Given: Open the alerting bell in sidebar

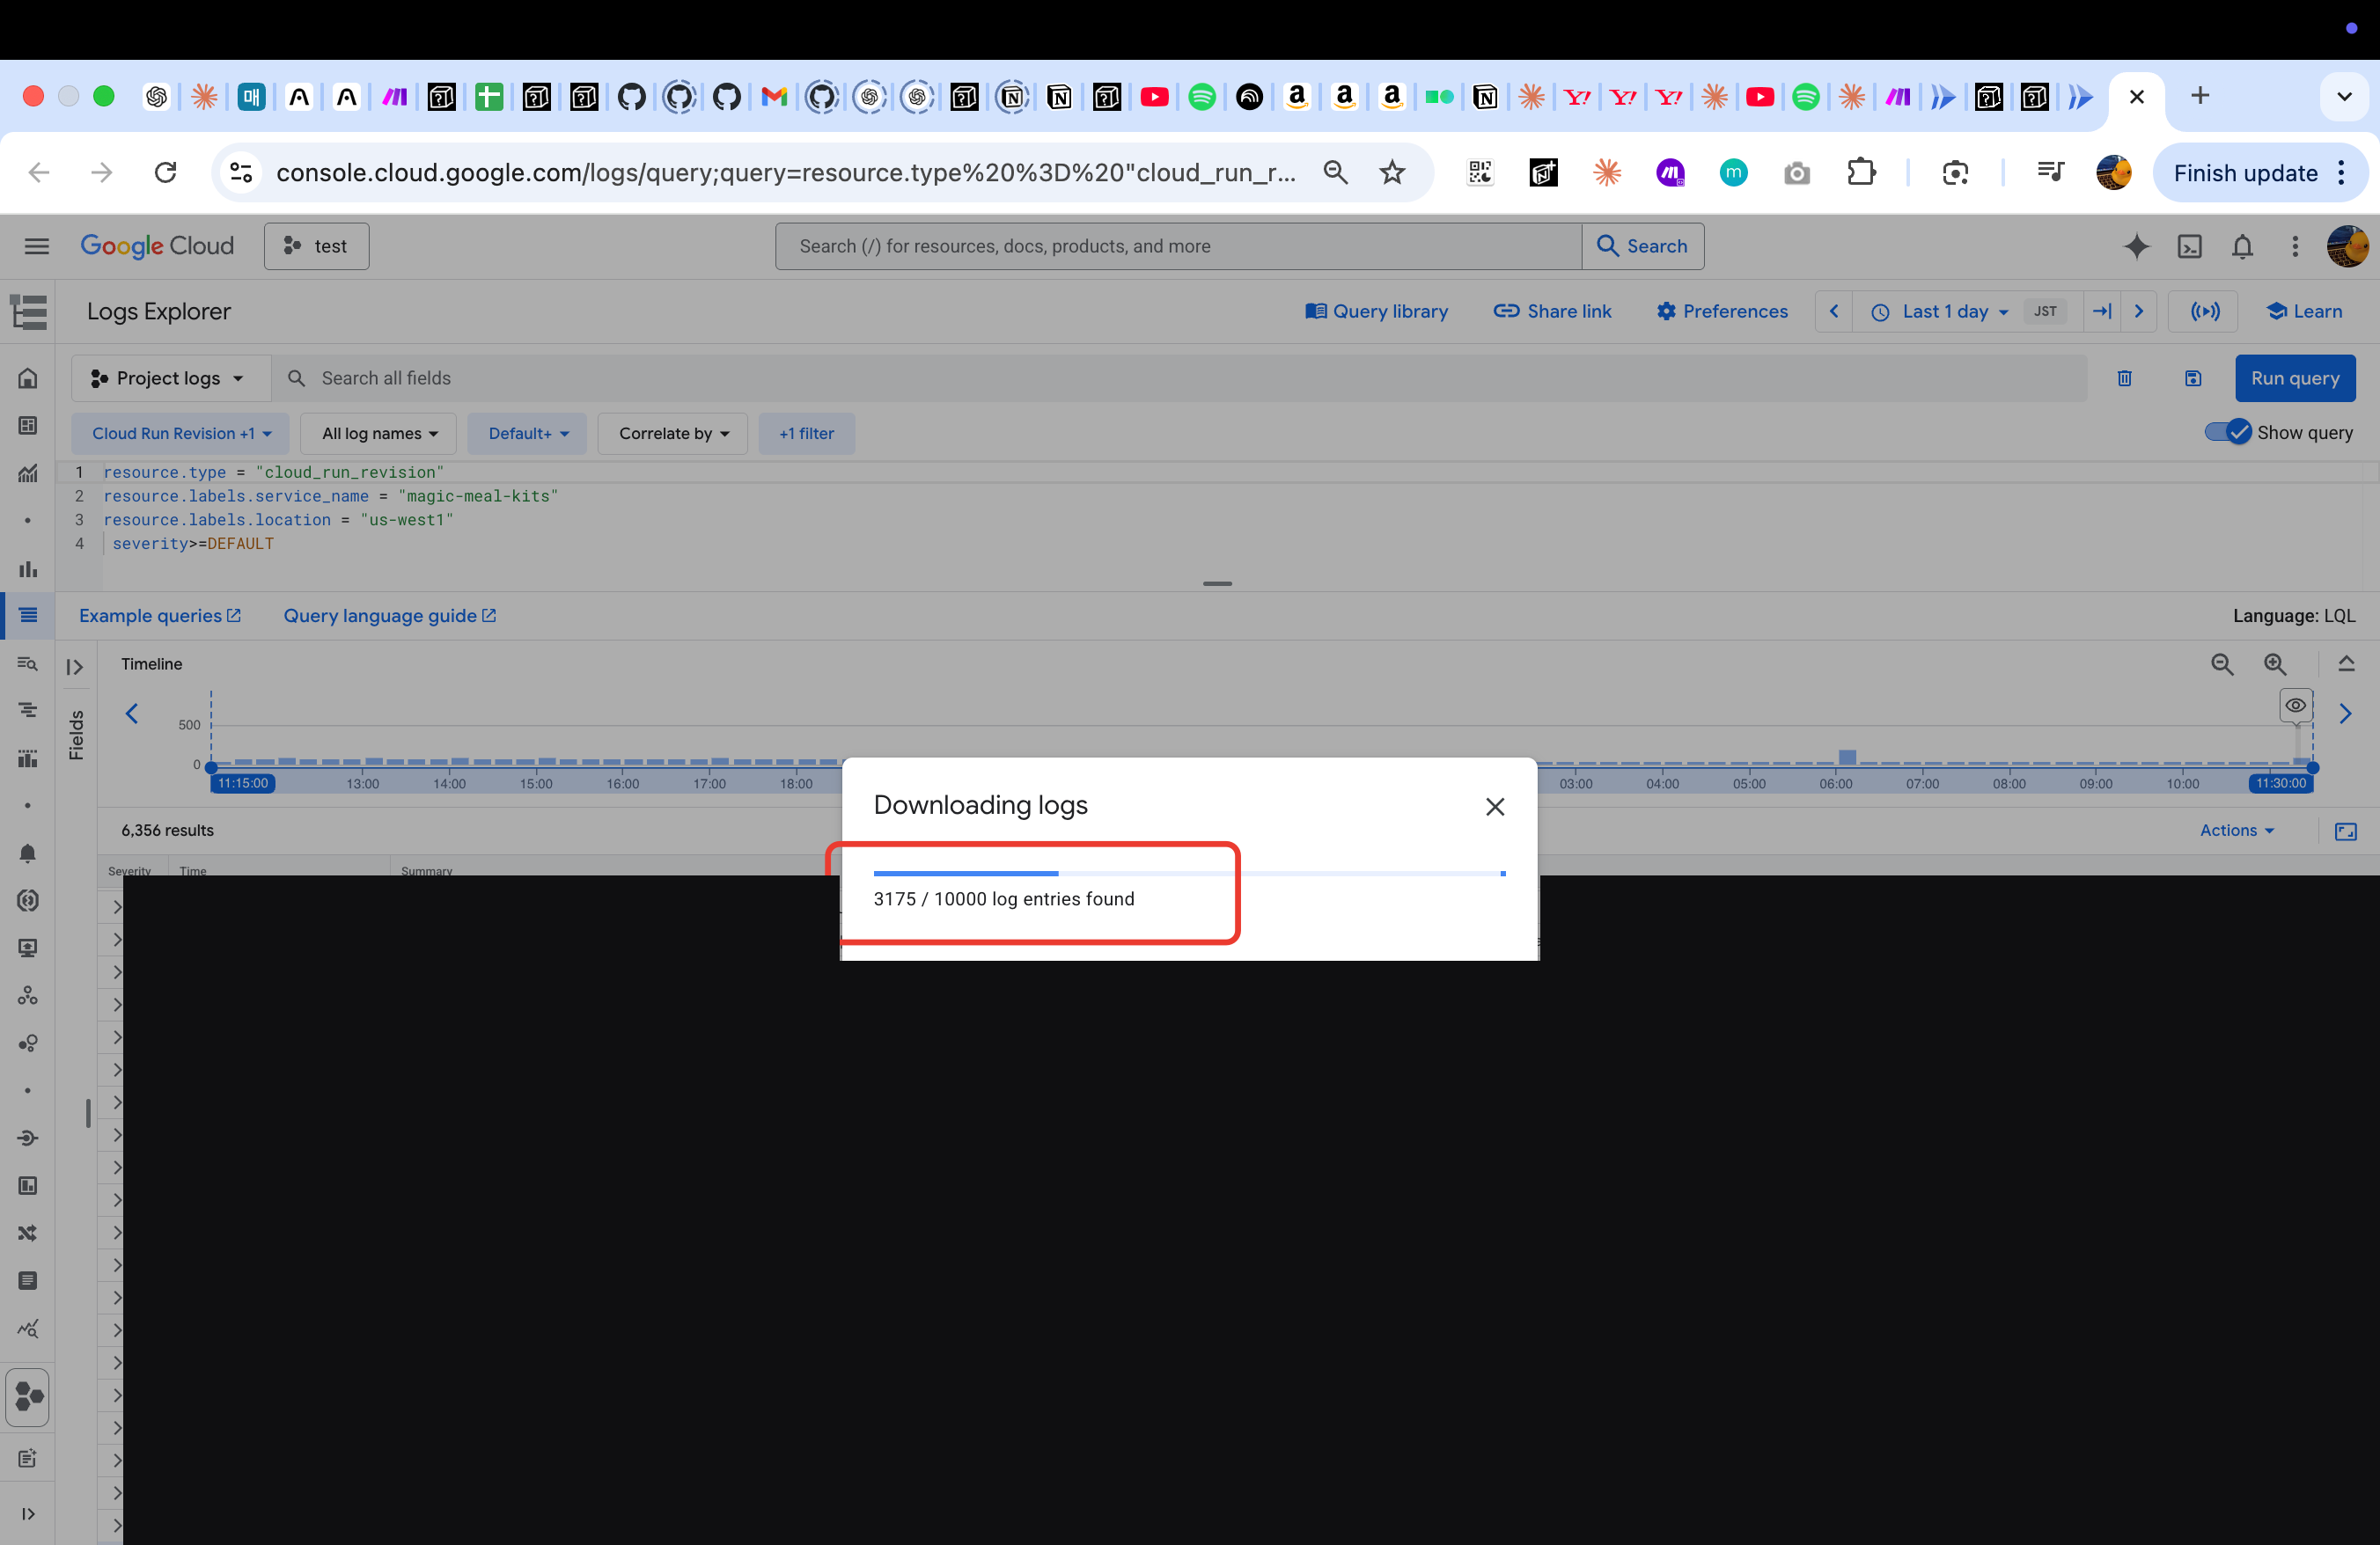Looking at the screenshot, I should click(28, 853).
